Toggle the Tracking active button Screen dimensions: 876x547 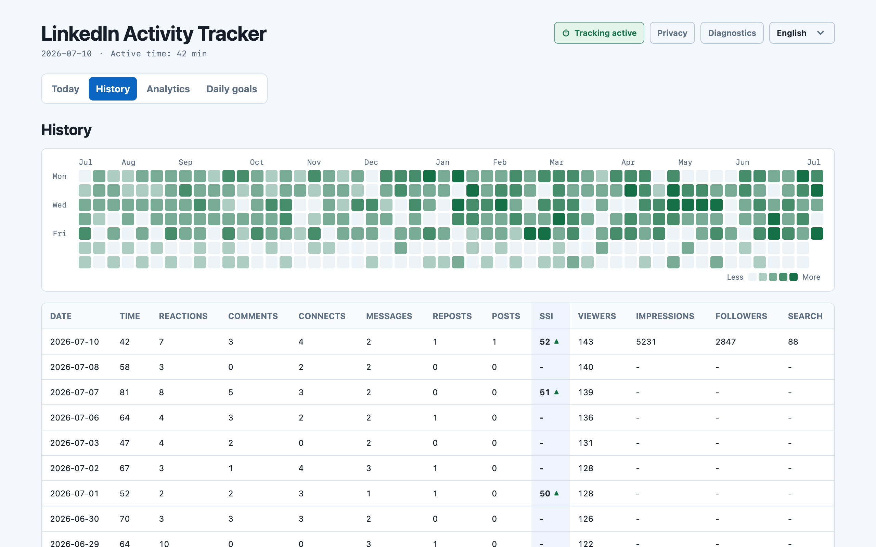(x=599, y=33)
